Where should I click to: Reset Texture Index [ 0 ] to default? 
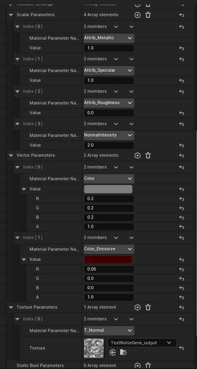[182, 319]
